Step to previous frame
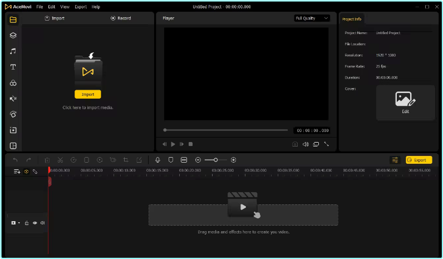This screenshot has height=259, width=443. click(164, 144)
